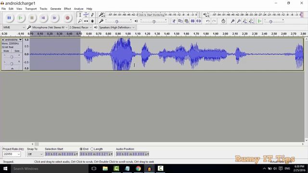308x173 pixels.
Task: Click the Silence audio icon
Action: click(x=199, y=21)
